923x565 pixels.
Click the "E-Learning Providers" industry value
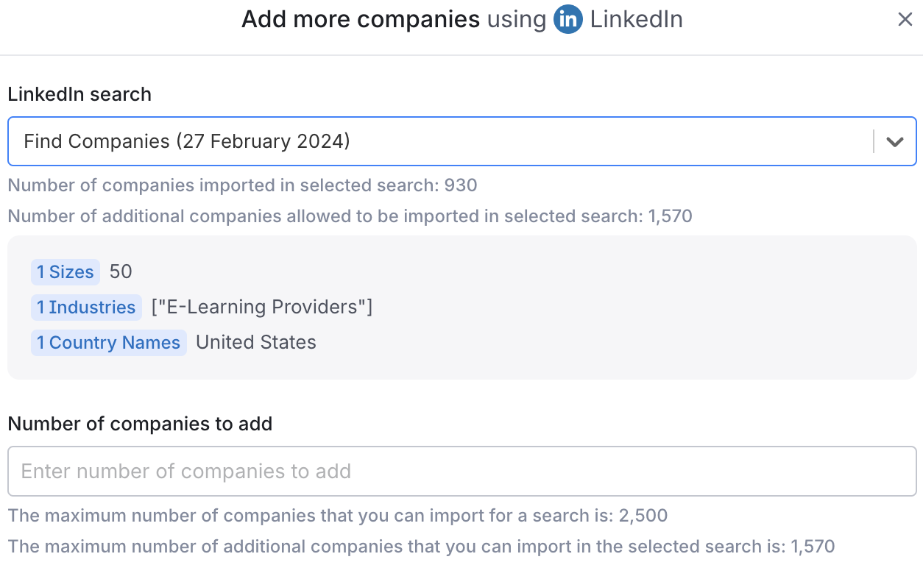coord(262,308)
